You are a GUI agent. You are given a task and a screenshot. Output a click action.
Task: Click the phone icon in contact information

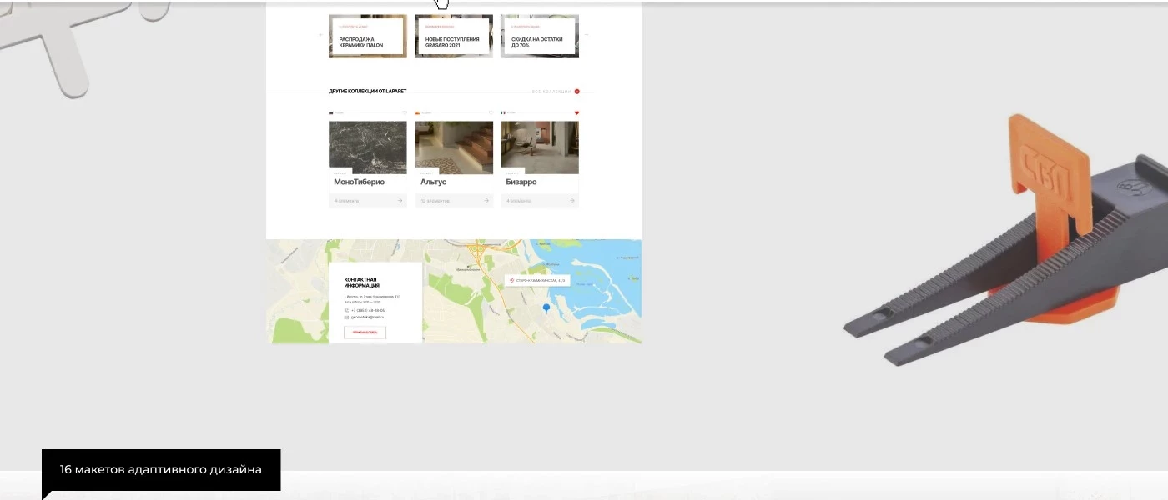pyautogui.click(x=346, y=310)
